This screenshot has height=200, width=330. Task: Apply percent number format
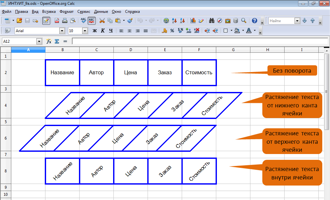click(x=172, y=31)
